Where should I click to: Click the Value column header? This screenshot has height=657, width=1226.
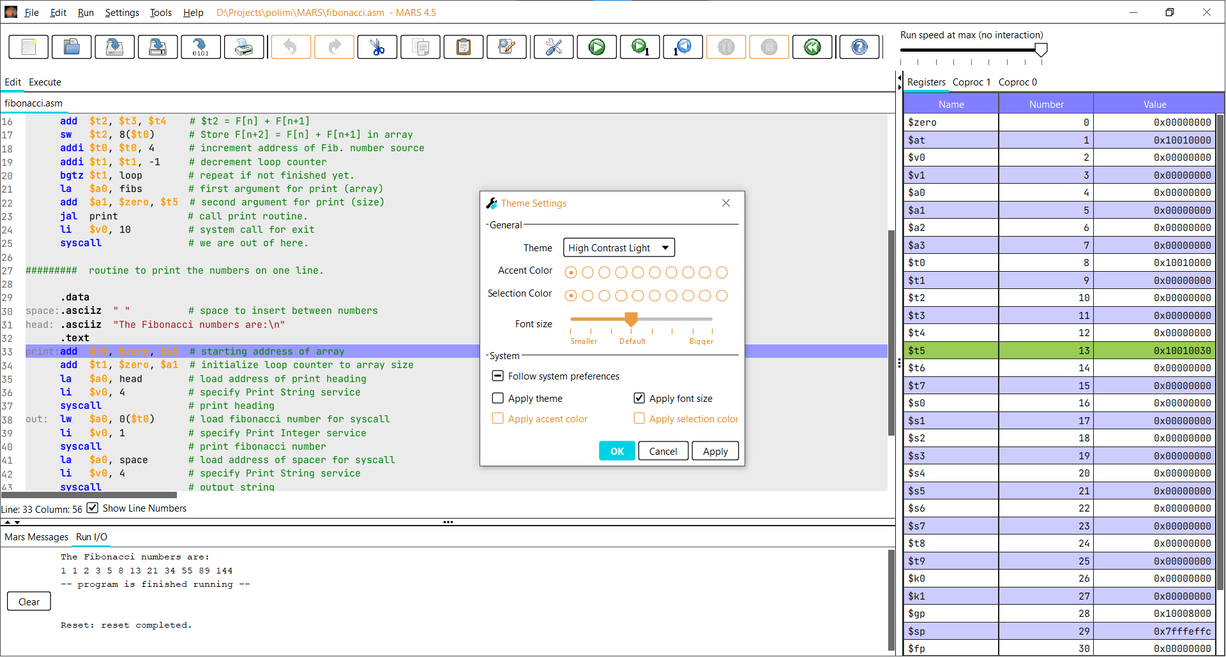pos(1154,104)
